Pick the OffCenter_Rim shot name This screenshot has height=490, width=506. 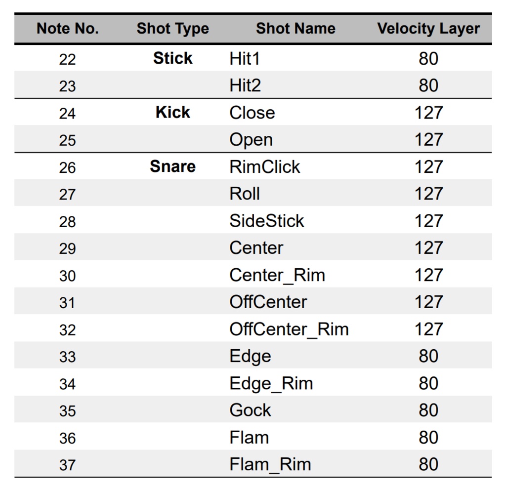point(289,329)
